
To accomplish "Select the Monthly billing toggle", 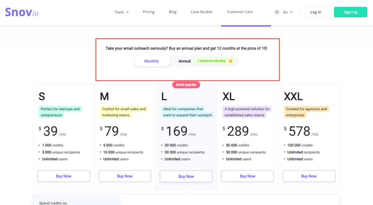I will 152,61.
